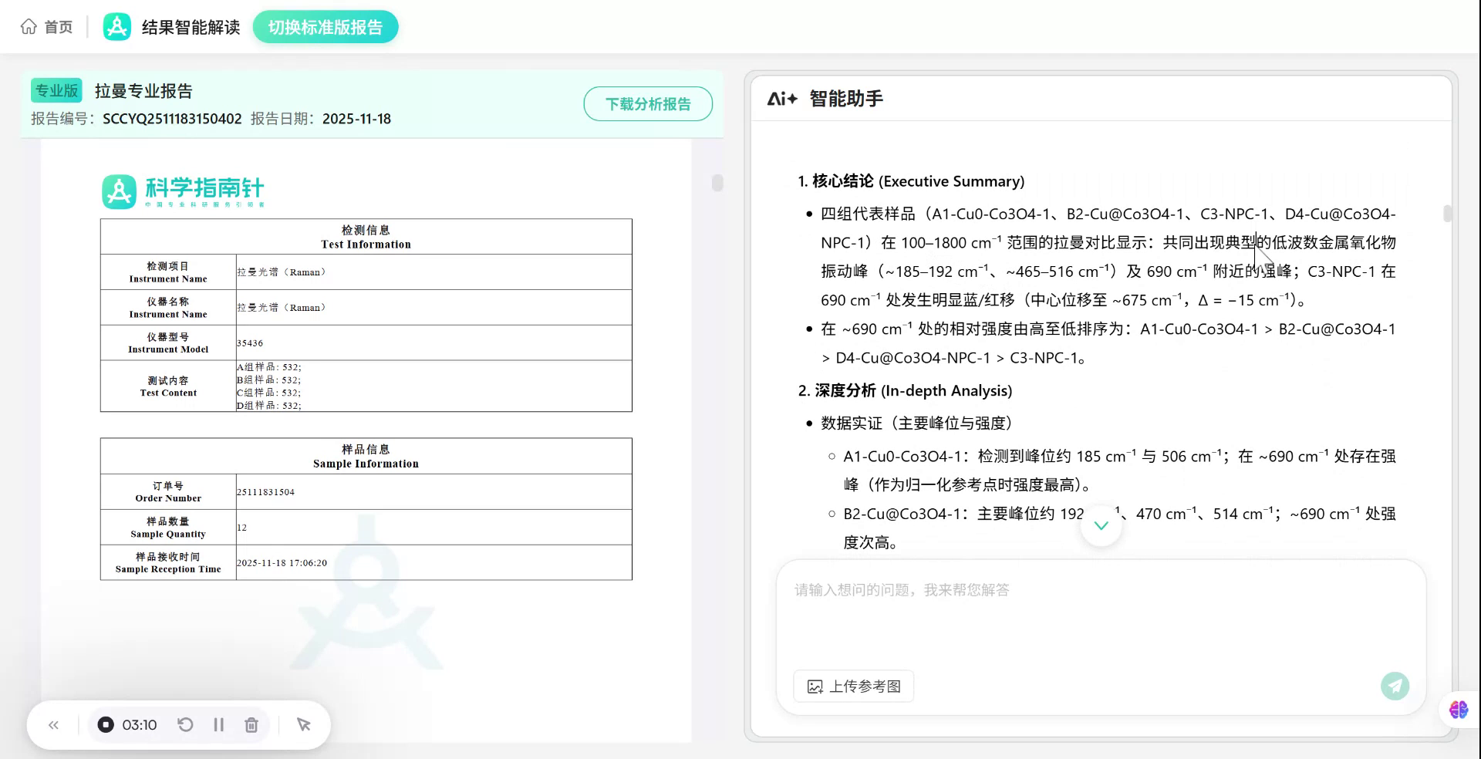1481x759 pixels.
Task: Open the floating AI brain assistant icon
Action: click(1457, 710)
